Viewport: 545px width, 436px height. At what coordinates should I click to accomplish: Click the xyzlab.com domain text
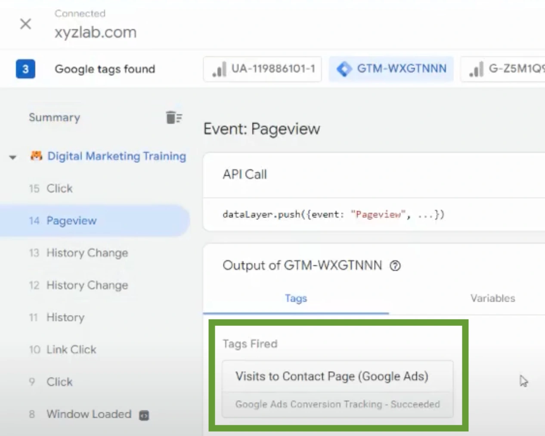coord(96,32)
